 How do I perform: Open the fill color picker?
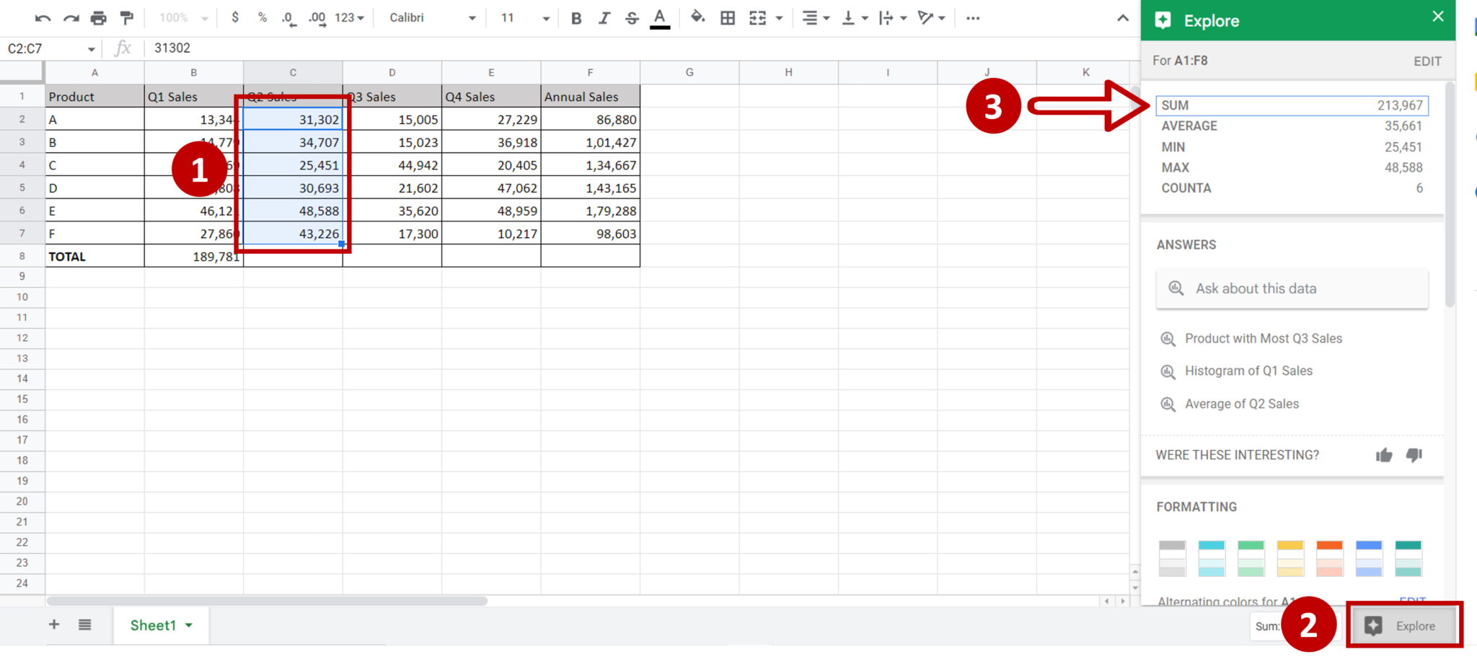point(697,18)
